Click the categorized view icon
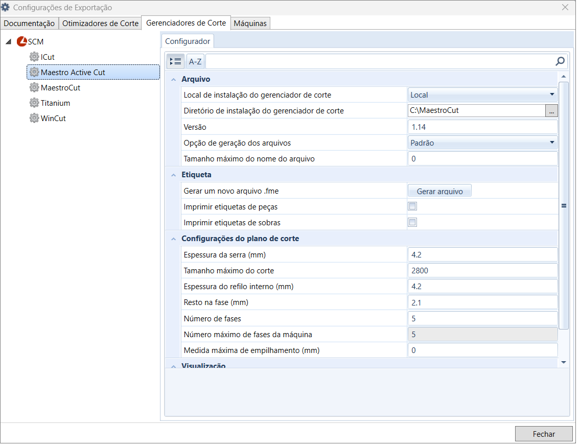The height and width of the screenshot is (447, 581). click(x=175, y=61)
